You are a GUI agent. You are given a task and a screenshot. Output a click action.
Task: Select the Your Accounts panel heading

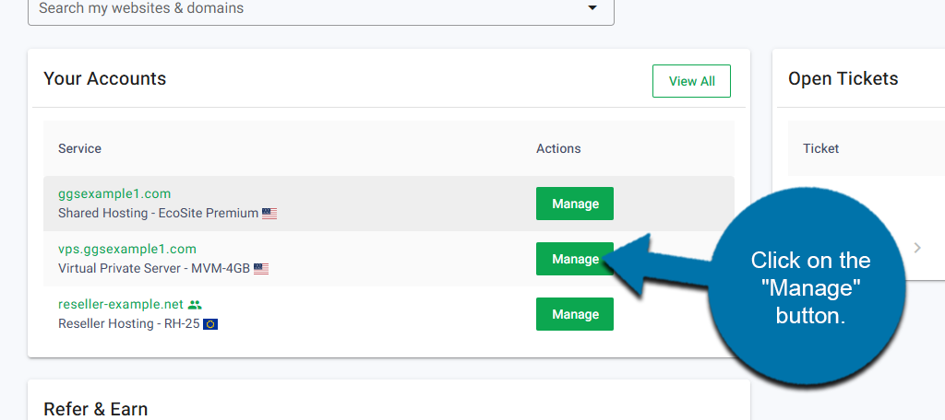point(104,79)
